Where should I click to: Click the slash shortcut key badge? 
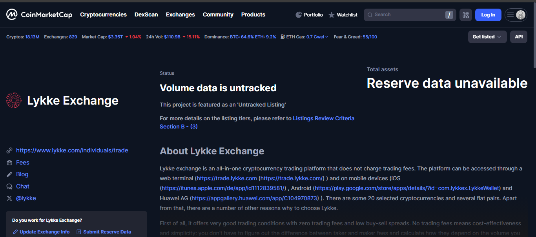click(449, 15)
